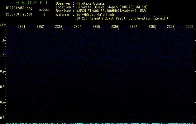Select the Azimuth and Elevation text line

[x=122, y=19]
